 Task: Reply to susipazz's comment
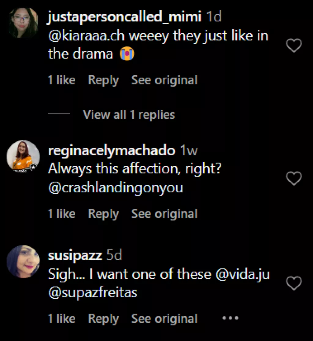click(103, 319)
